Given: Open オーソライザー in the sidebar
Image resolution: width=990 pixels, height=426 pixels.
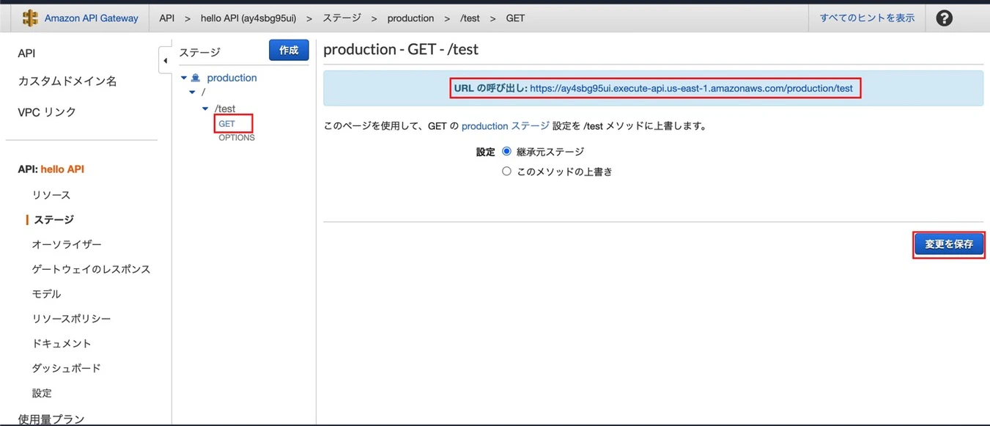Looking at the screenshot, I should pyautogui.click(x=67, y=245).
